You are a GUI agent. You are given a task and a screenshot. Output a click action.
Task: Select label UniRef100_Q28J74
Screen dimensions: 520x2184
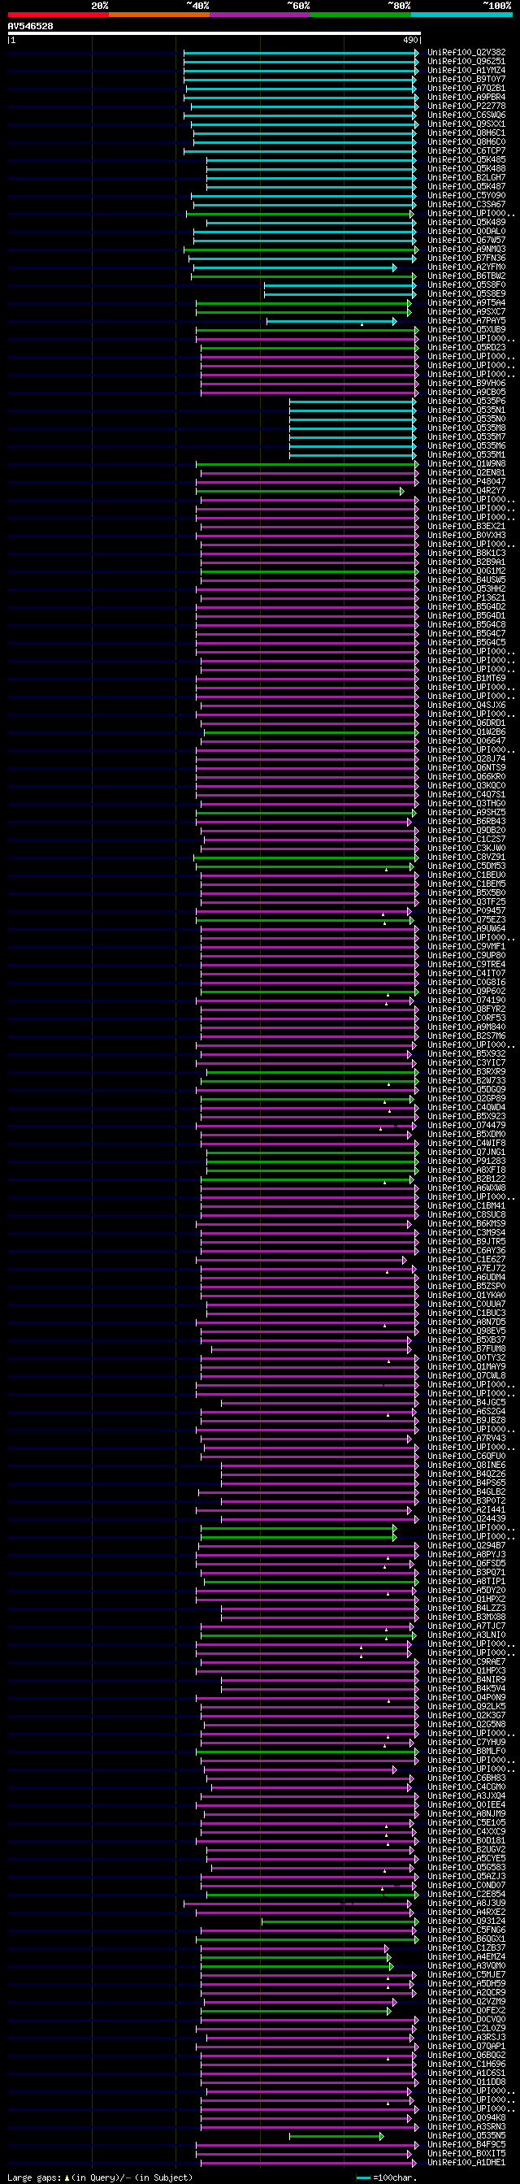click(x=466, y=759)
